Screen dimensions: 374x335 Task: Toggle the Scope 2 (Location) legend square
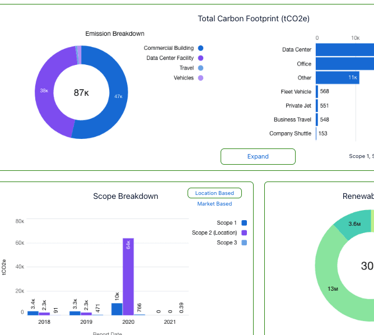(x=244, y=232)
